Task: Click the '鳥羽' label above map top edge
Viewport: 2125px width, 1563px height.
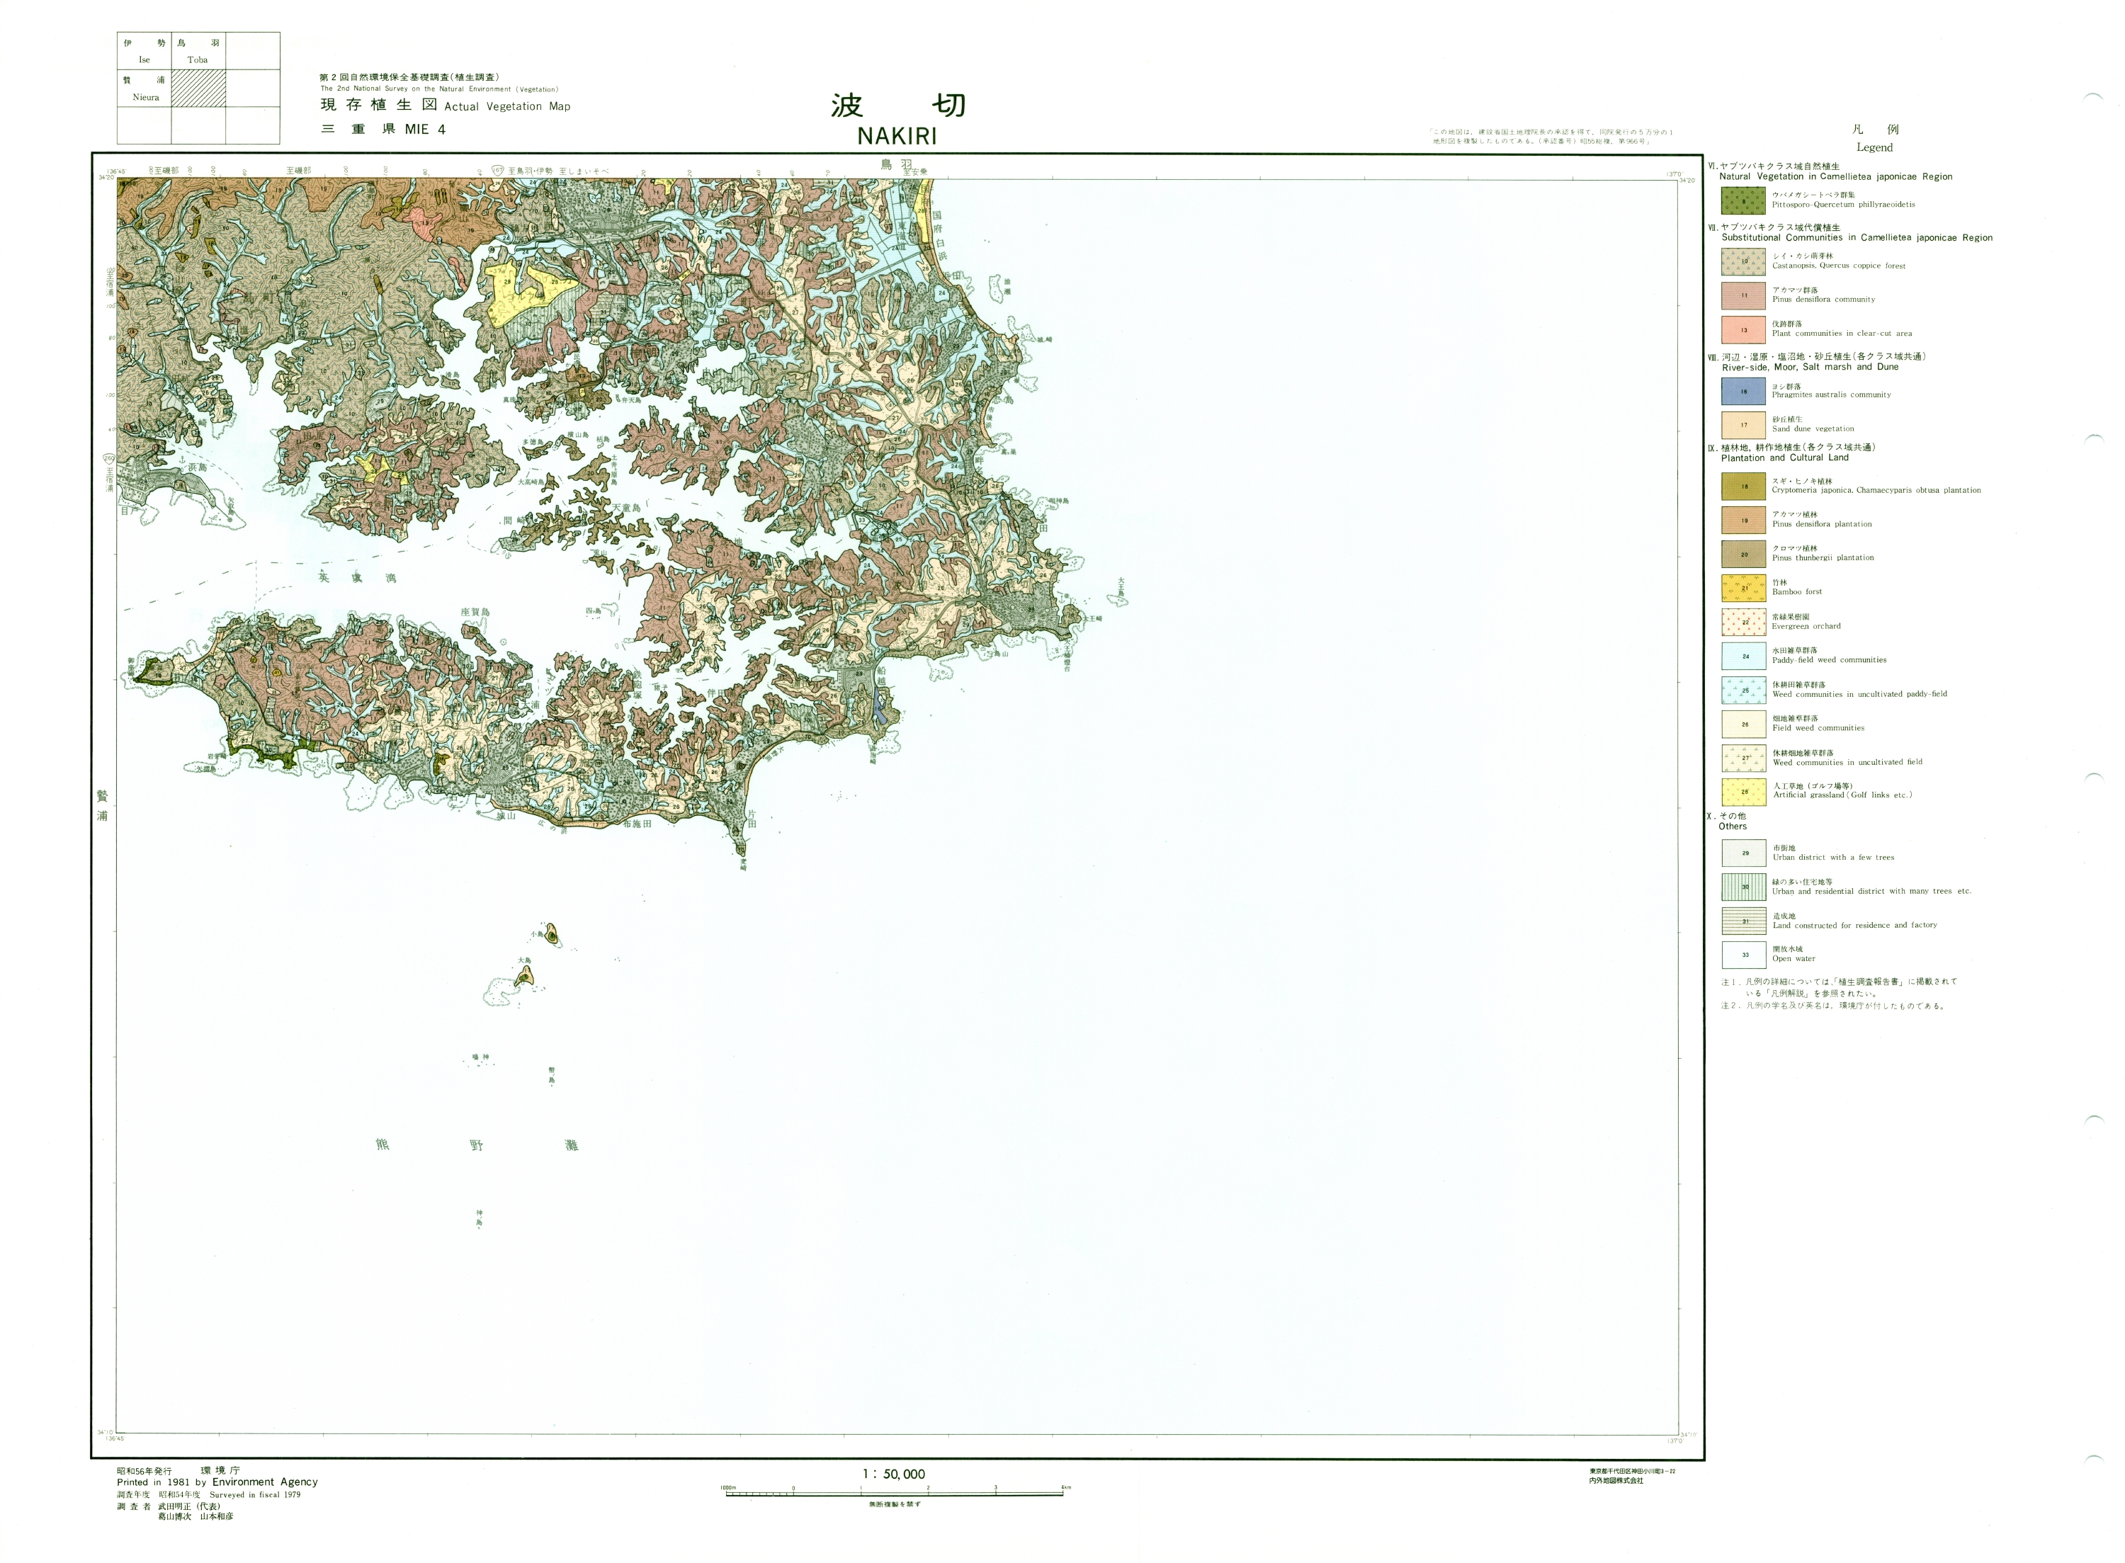Action: 896,164
